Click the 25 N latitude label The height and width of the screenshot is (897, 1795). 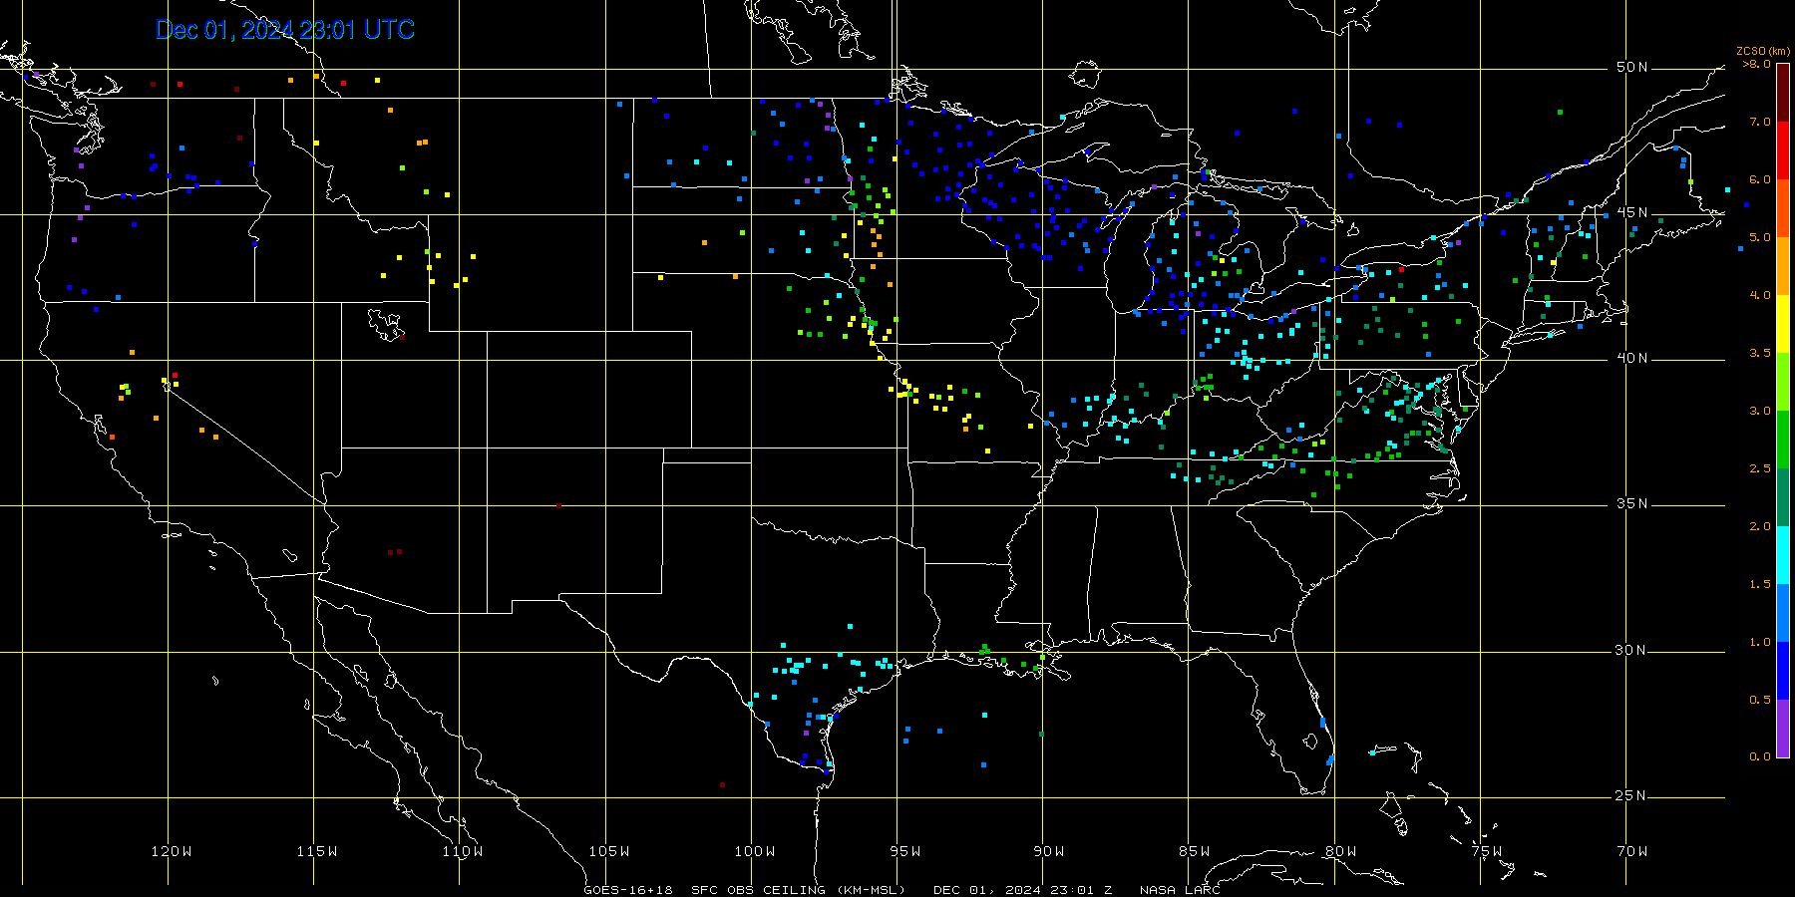[x=1631, y=796]
